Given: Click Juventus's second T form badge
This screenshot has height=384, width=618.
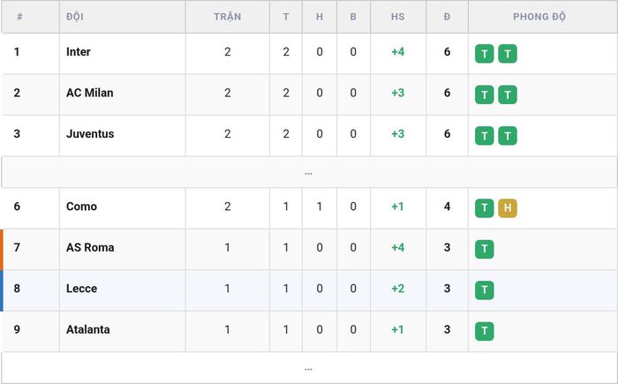Looking at the screenshot, I should [x=508, y=136].
